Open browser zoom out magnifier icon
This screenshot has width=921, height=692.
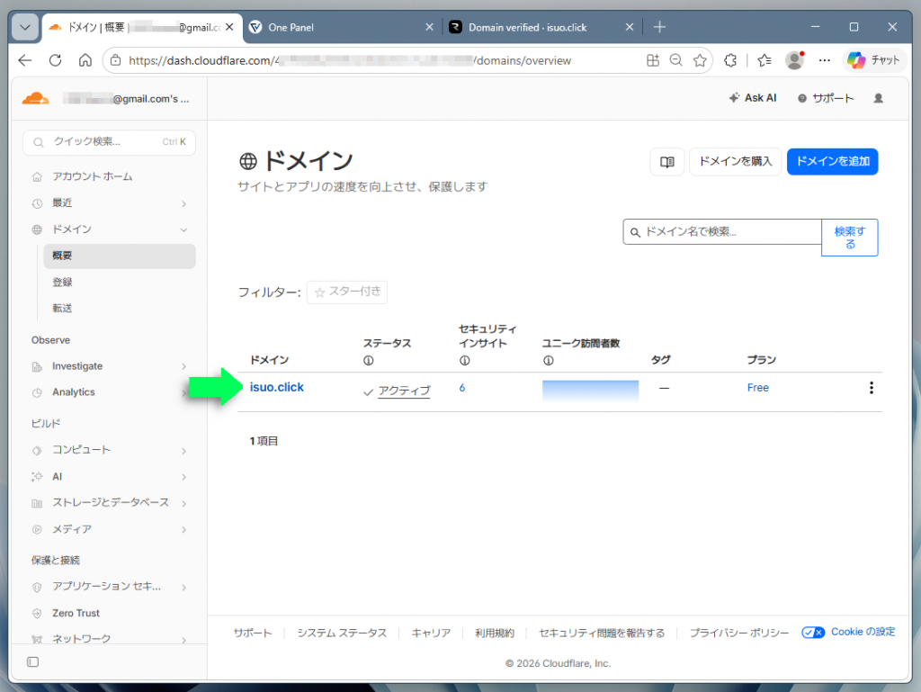click(x=676, y=60)
